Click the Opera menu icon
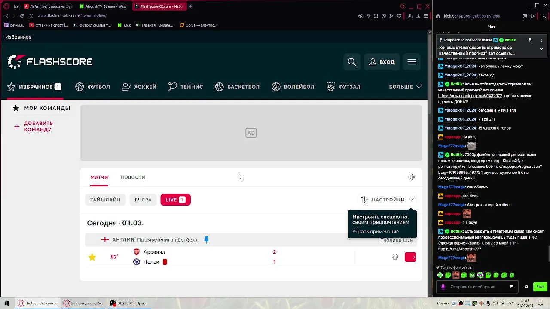The height and width of the screenshot is (309, 550). (6, 6)
